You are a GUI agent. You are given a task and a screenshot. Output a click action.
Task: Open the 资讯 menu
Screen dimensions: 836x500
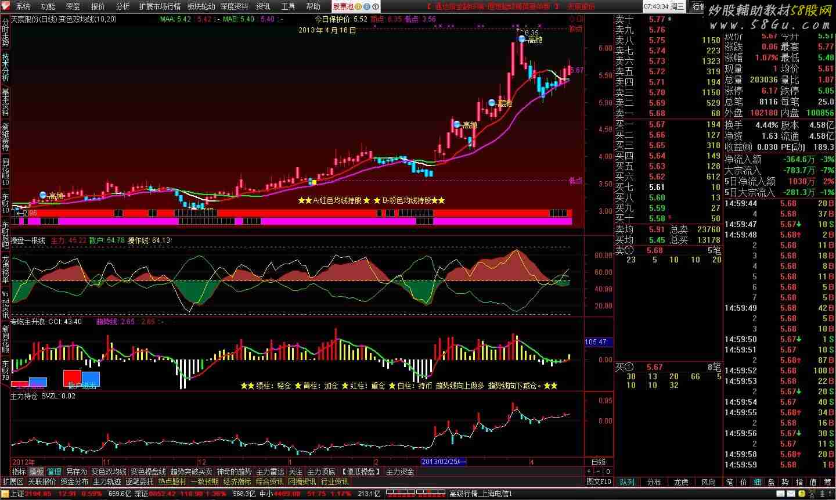[263, 6]
